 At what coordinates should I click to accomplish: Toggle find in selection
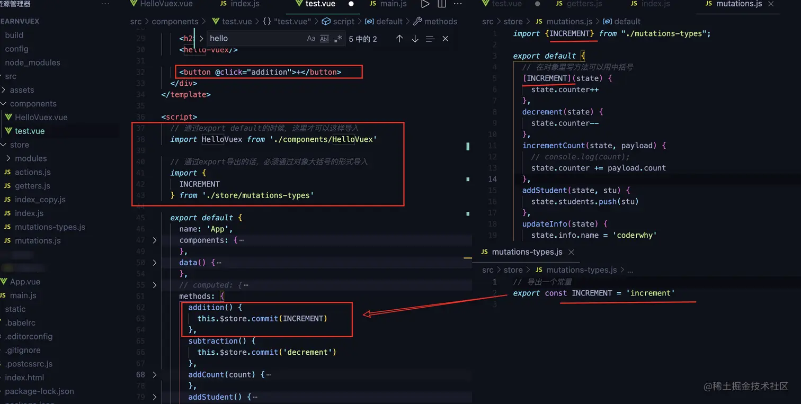coord(430,39)
